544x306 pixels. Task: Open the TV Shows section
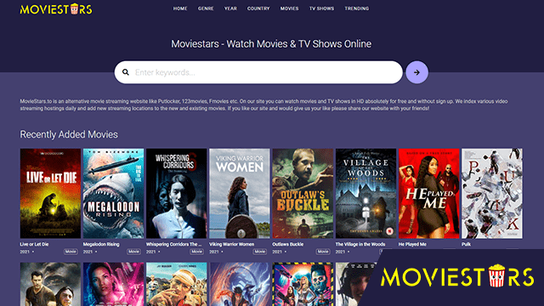pos(321,8)
